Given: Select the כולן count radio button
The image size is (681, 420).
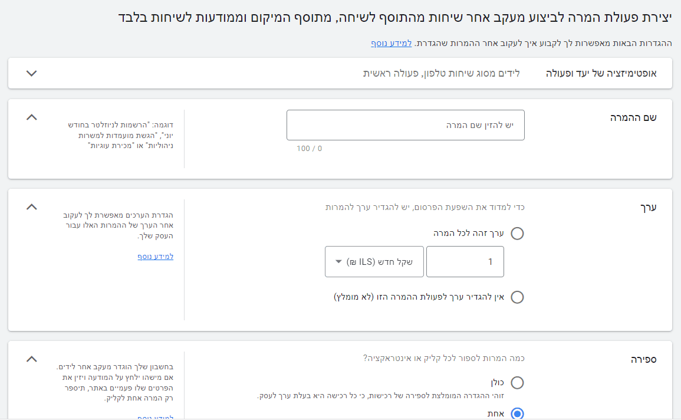Looking at the screenshot, I should [517, 383].
